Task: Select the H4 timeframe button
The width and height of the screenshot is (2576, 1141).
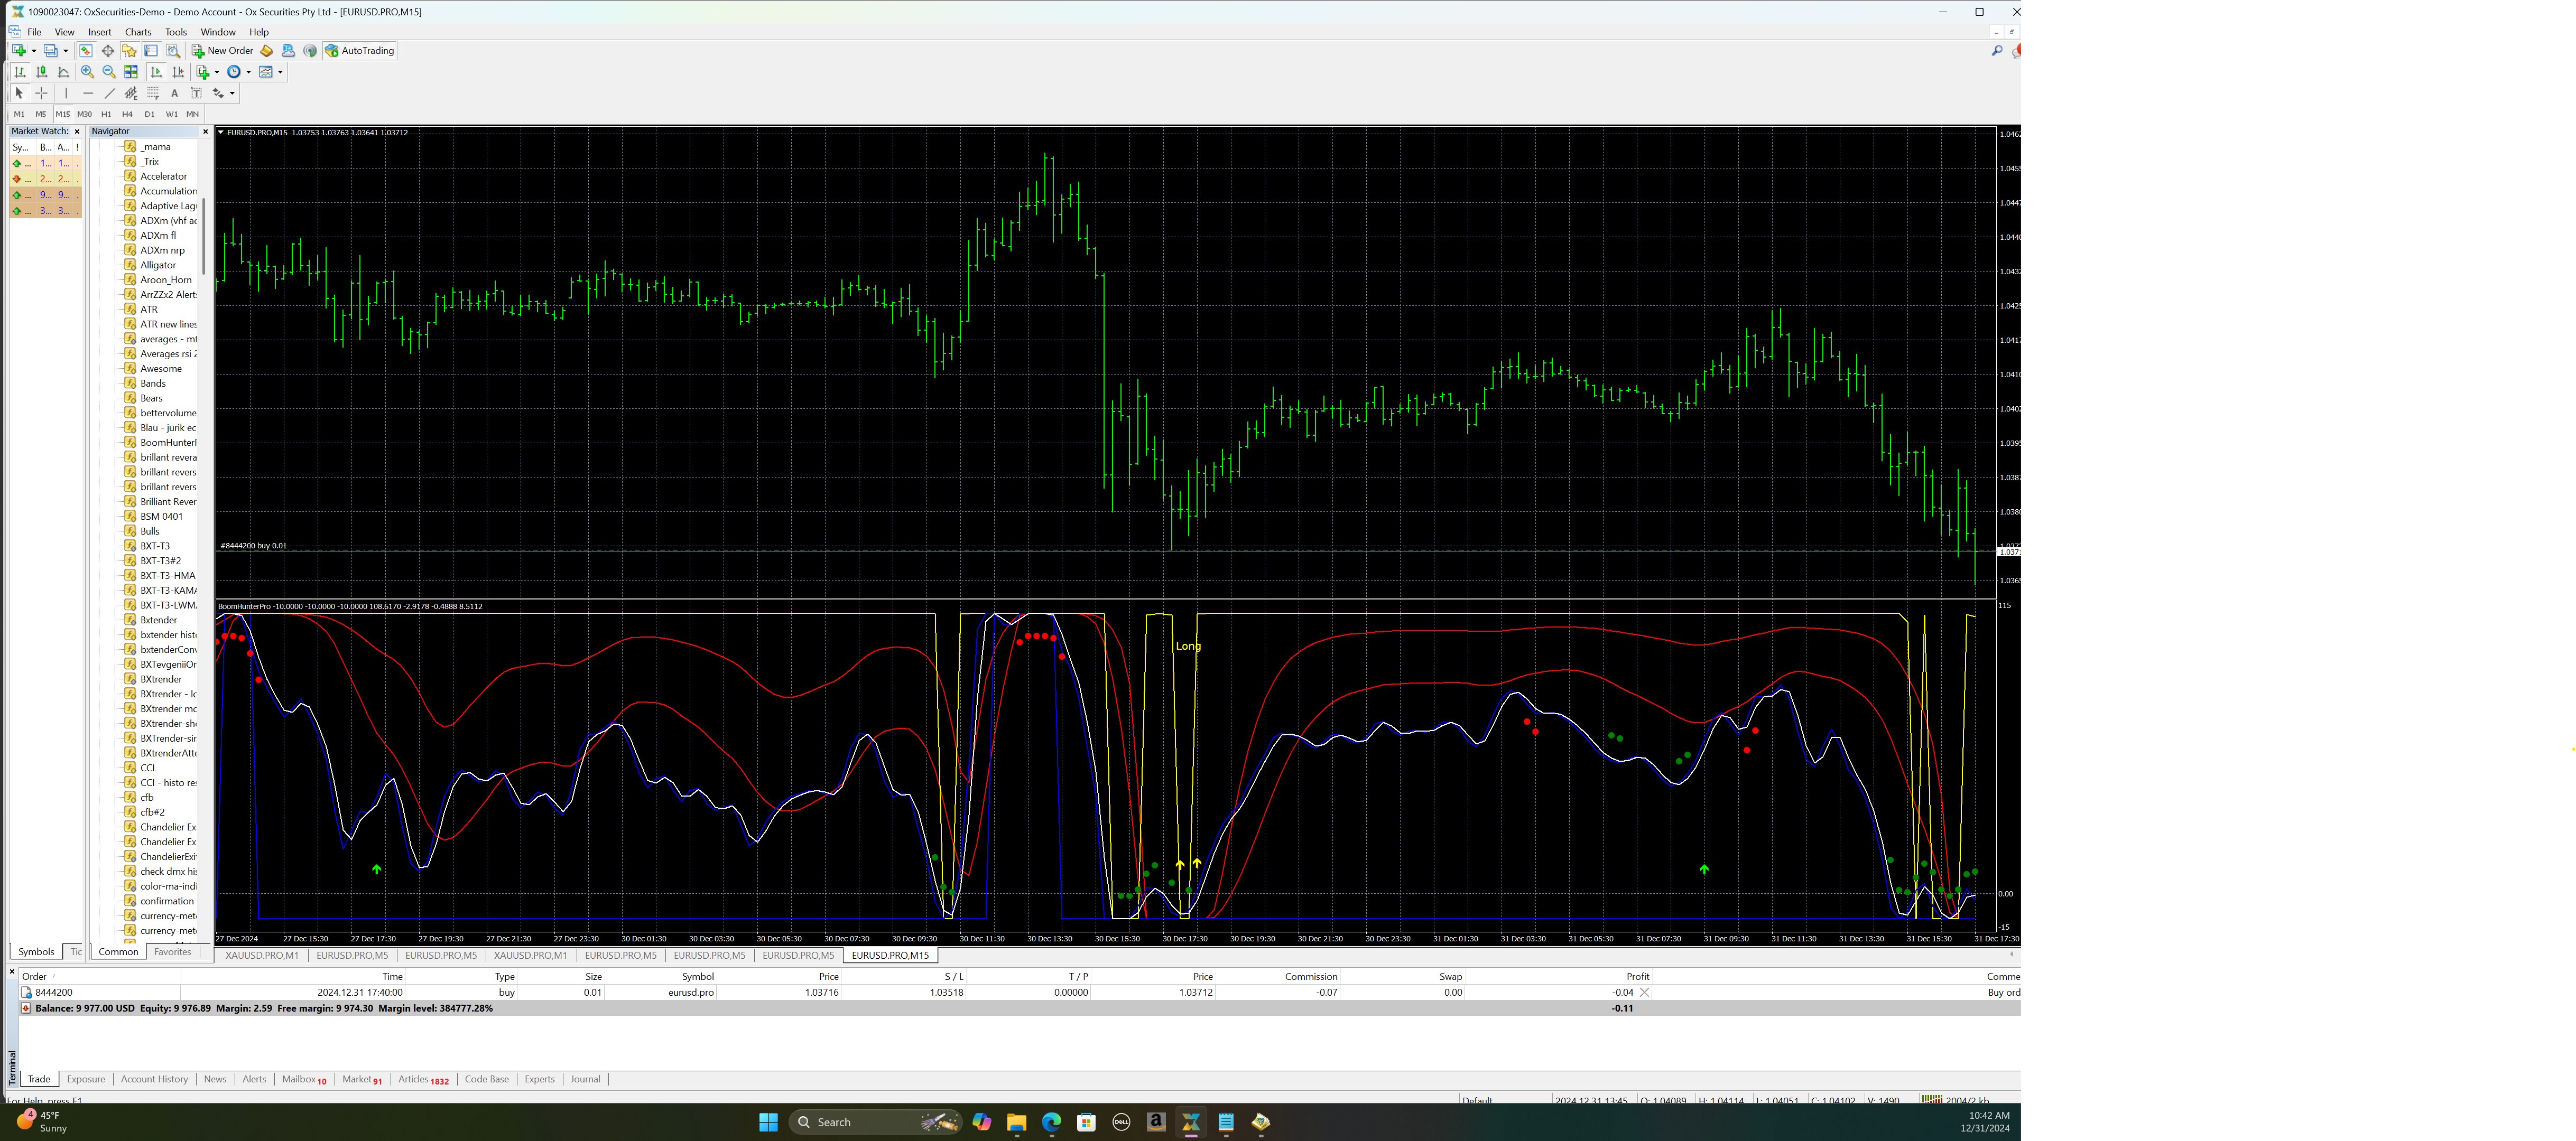Action: 127,114
